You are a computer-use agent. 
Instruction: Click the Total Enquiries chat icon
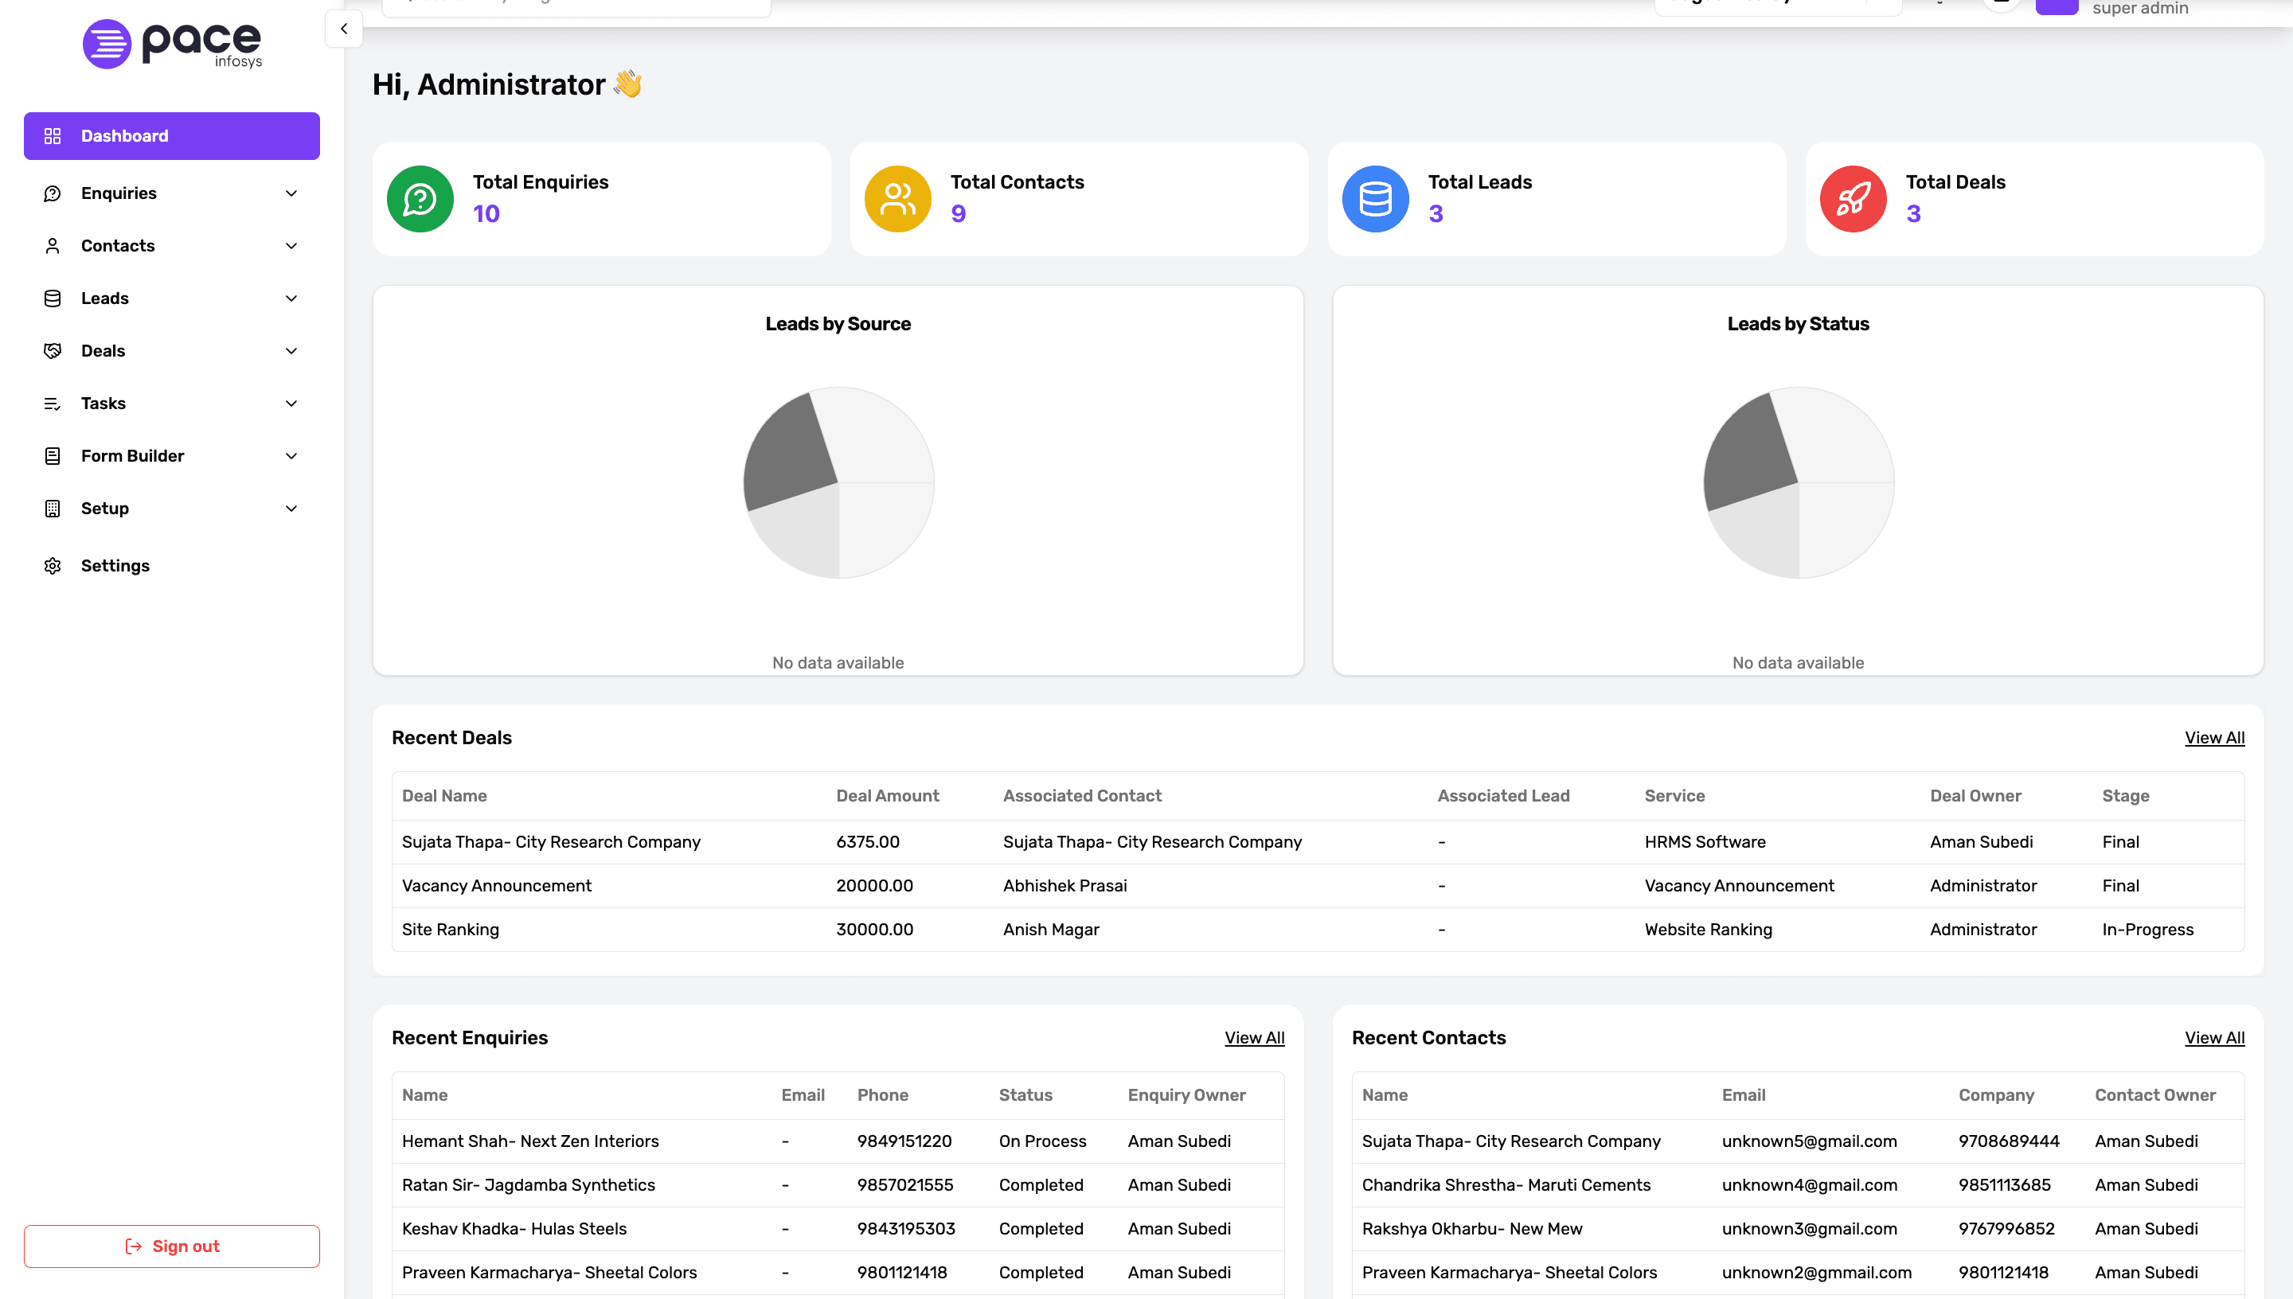coord(420,198)
